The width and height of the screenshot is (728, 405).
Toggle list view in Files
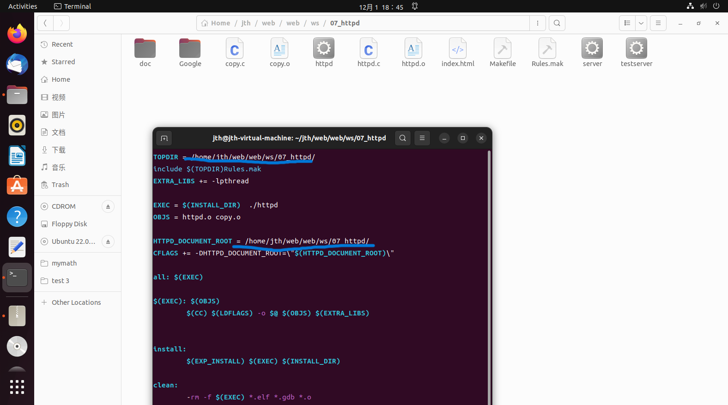click(627, 23)
